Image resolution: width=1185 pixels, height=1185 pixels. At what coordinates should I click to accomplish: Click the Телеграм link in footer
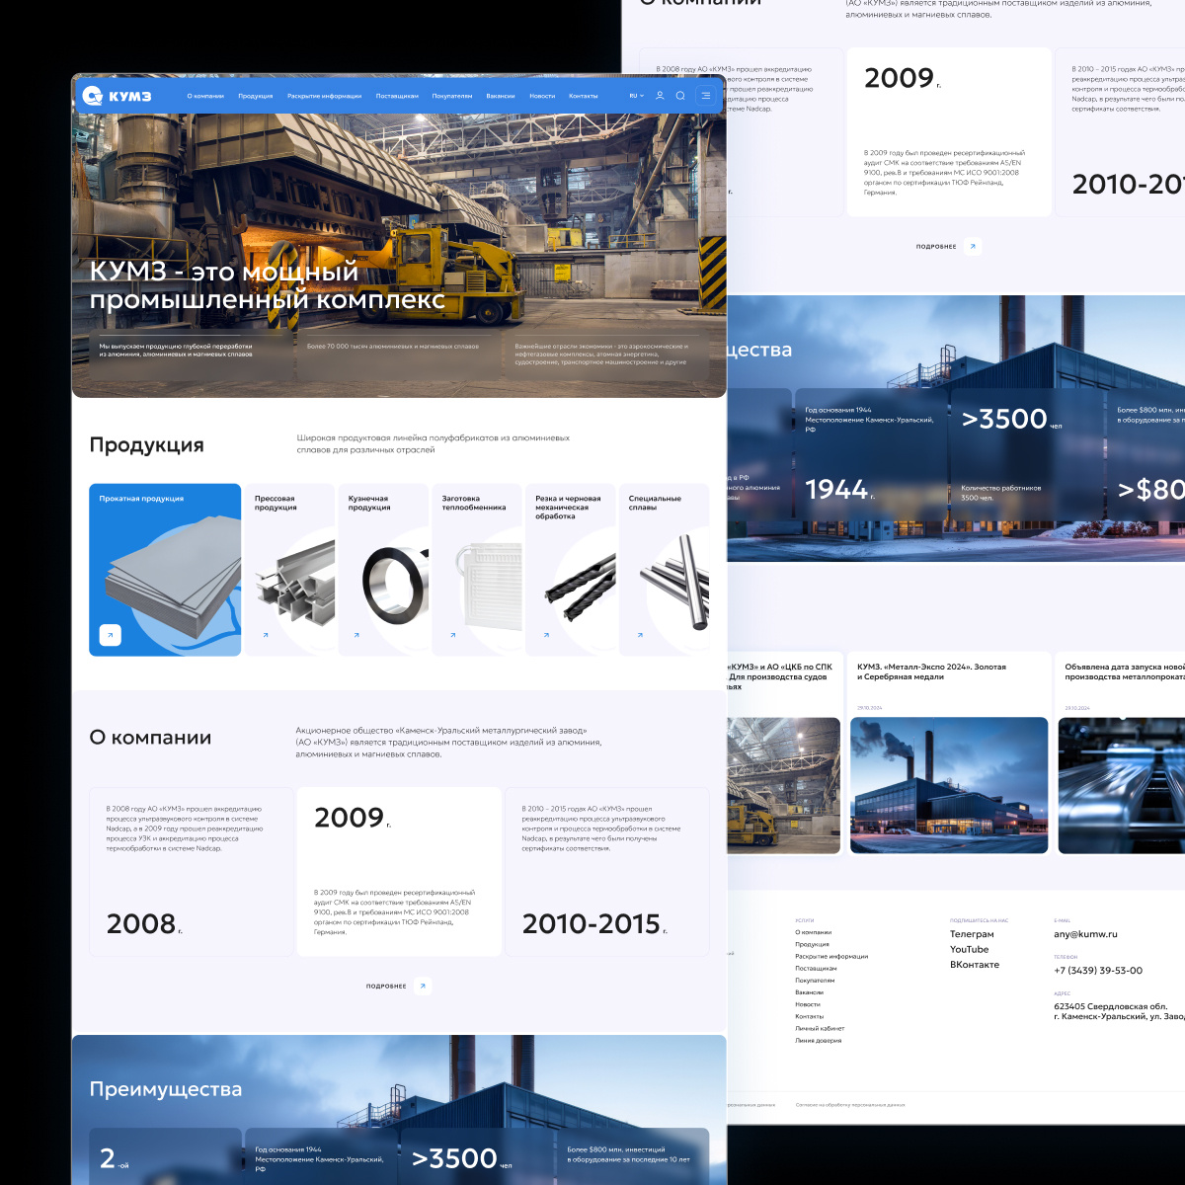coord(972,934)
